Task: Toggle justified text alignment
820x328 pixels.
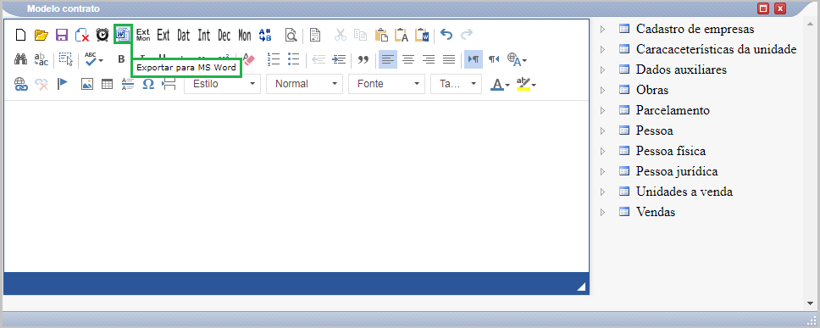Action: tap(449, 59)
